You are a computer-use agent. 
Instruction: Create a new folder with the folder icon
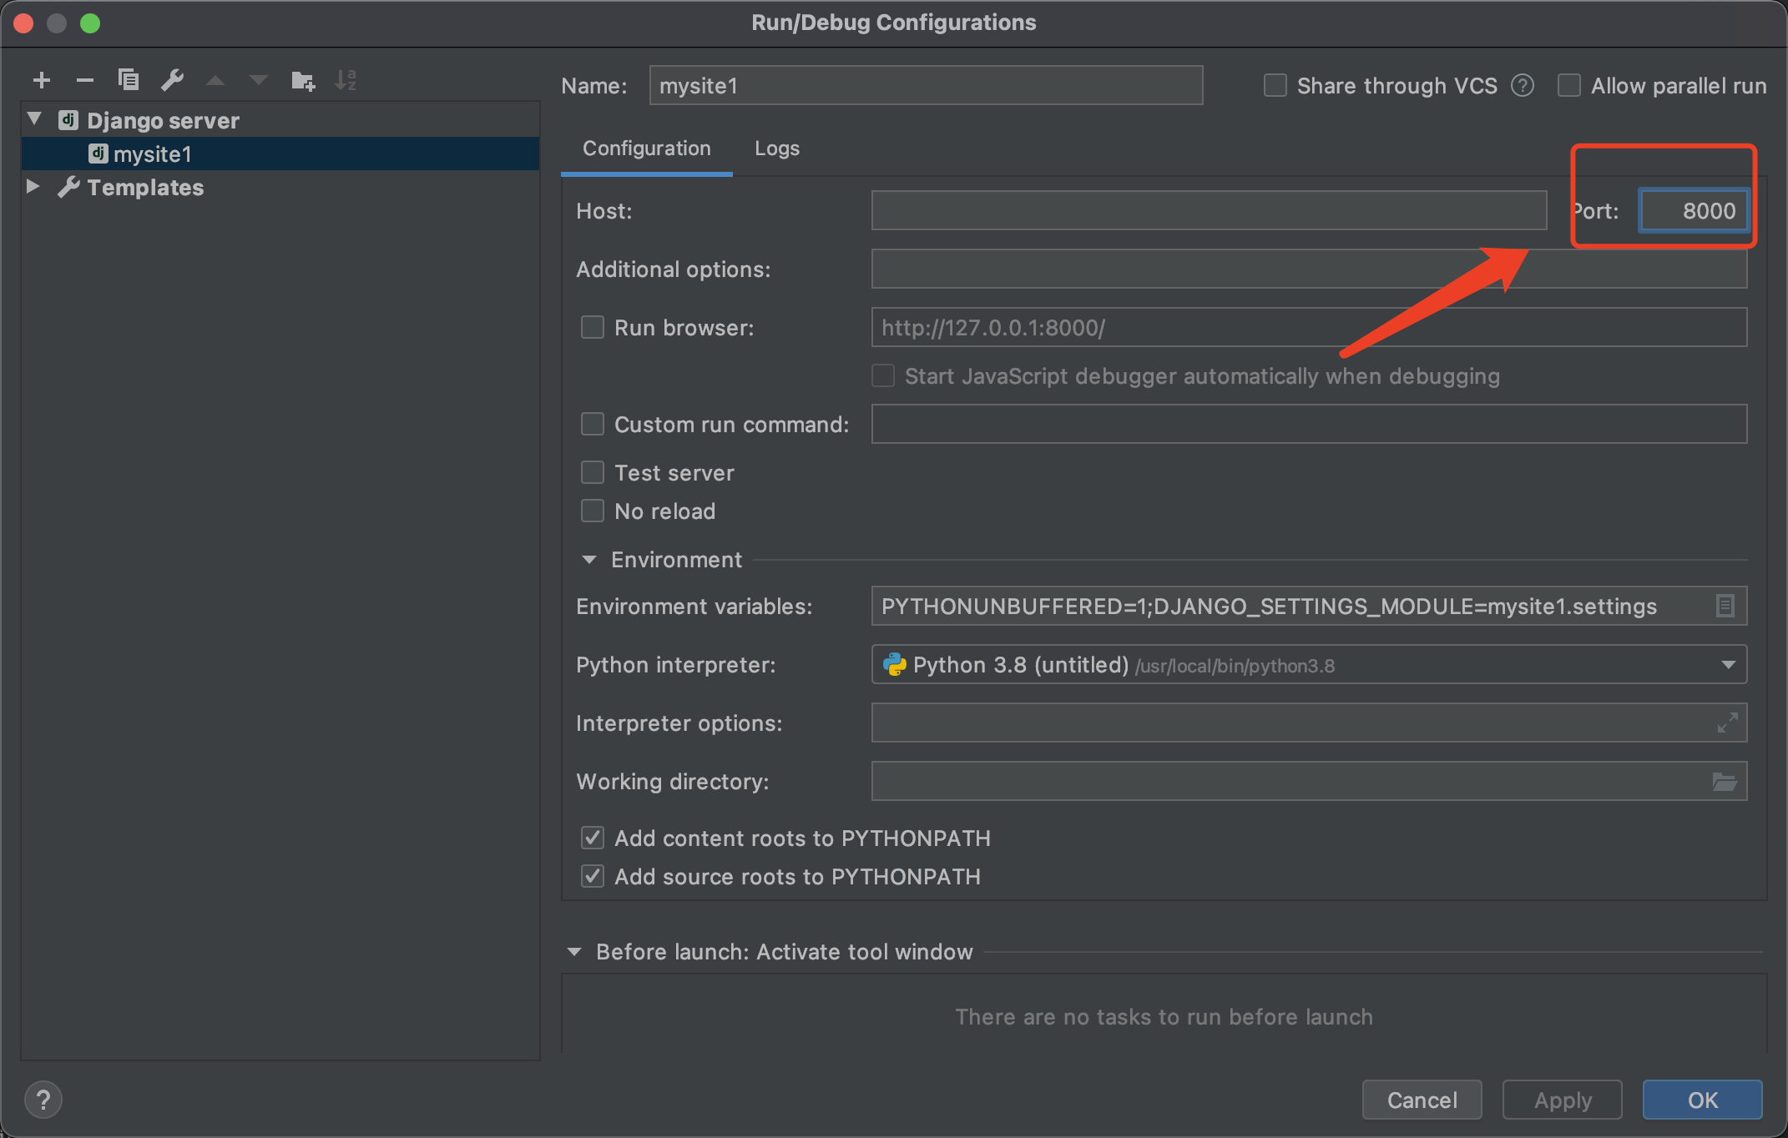pyautogui.click(x=302, y=81)
